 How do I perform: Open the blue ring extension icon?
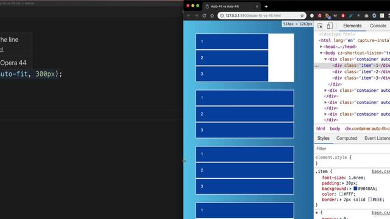[x=374, y=16]
